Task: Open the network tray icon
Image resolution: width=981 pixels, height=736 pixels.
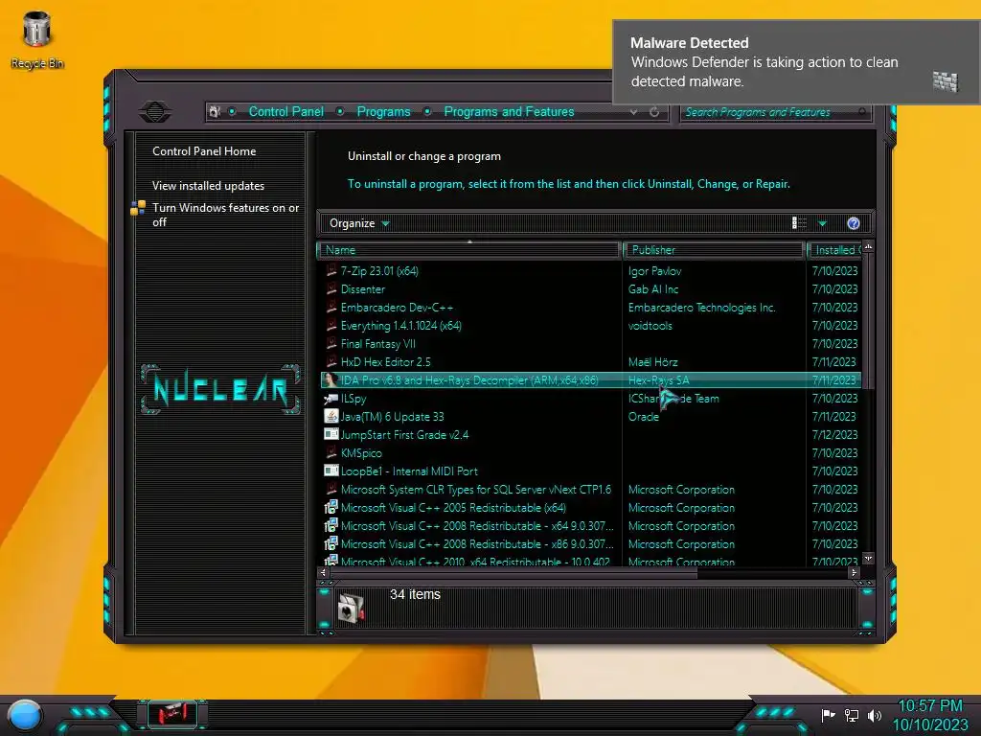Action: [x=852, y=715]
